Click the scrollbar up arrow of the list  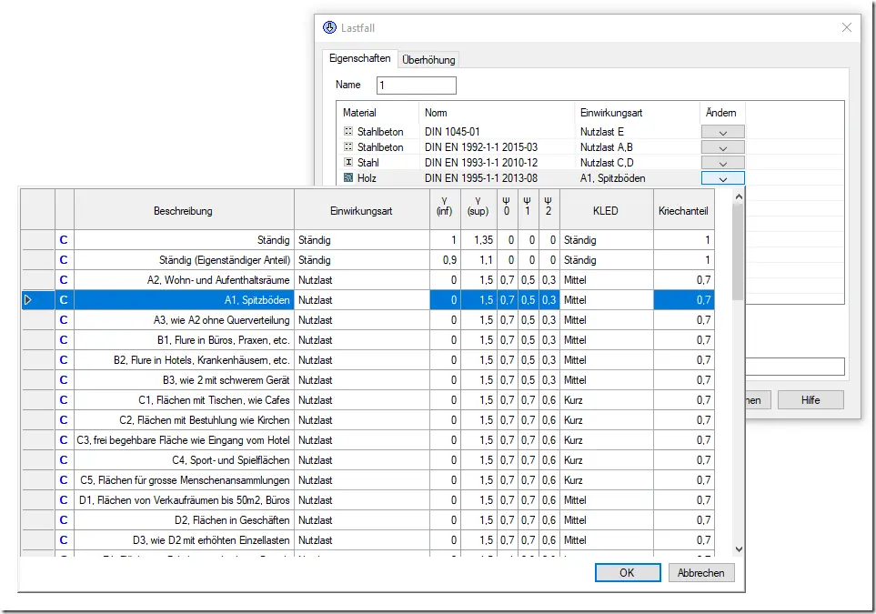point(739,196)
